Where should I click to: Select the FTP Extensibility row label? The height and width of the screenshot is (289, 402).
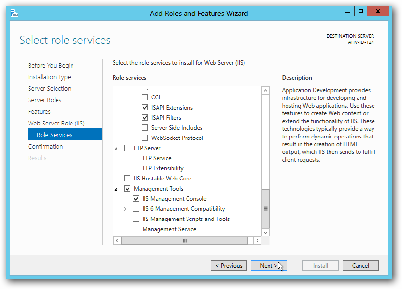163,168
